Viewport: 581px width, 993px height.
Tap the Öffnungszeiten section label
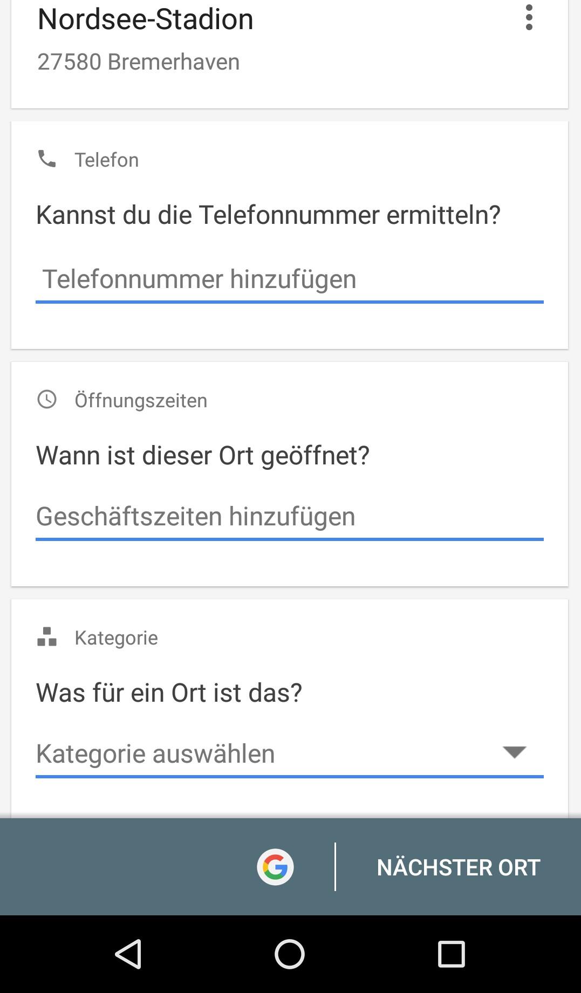pyautogui.click(x=141, y=401)
